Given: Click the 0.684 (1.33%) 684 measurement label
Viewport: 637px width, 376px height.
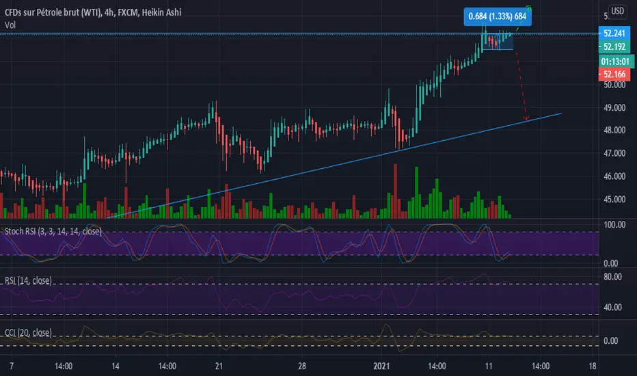Looking at the screenshot, I should pos(498,16).
